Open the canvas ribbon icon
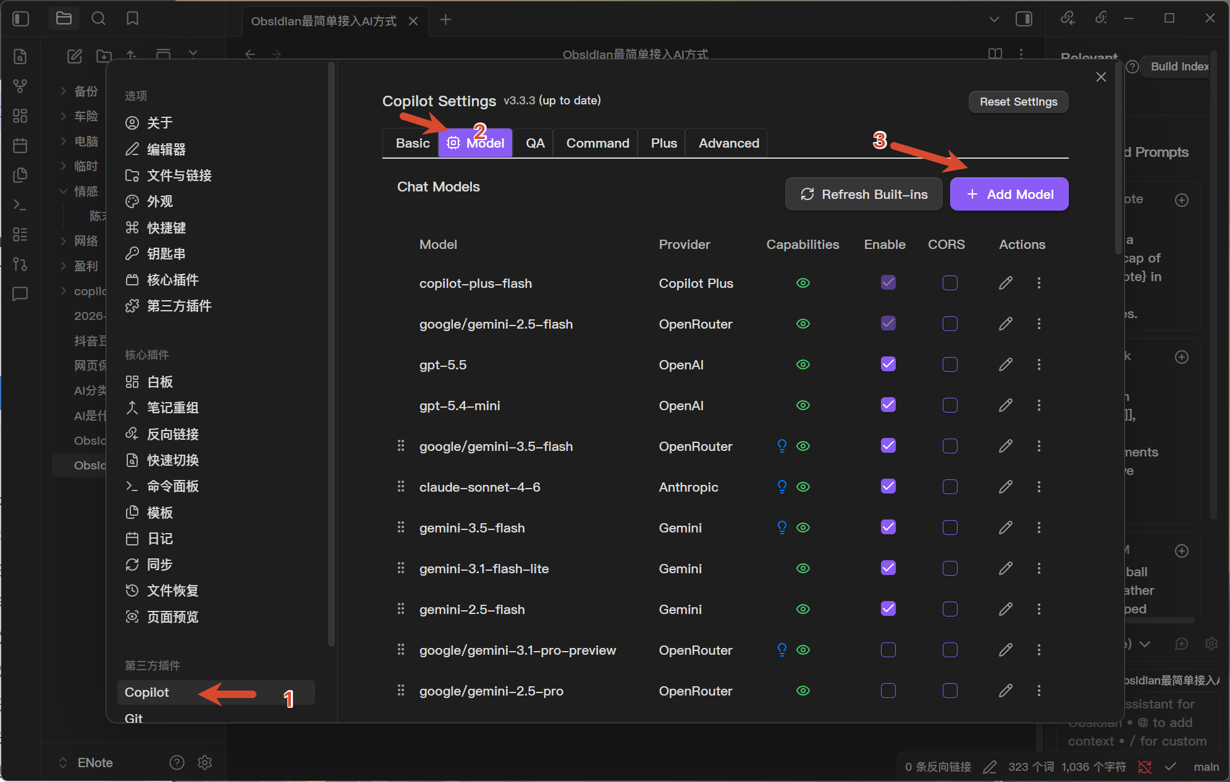The image size is (1230, 782). click(x=20, y=116)
